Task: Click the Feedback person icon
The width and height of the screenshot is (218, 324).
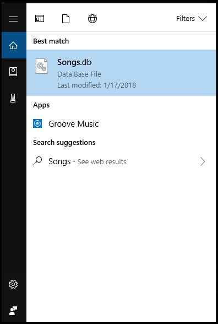Action: click(x=13, y=311)
